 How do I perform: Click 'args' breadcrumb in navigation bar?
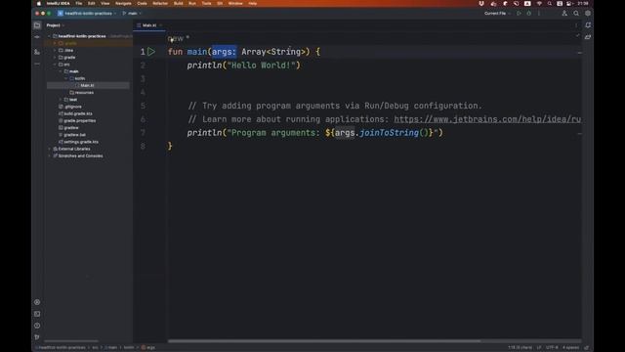point(148,348)
